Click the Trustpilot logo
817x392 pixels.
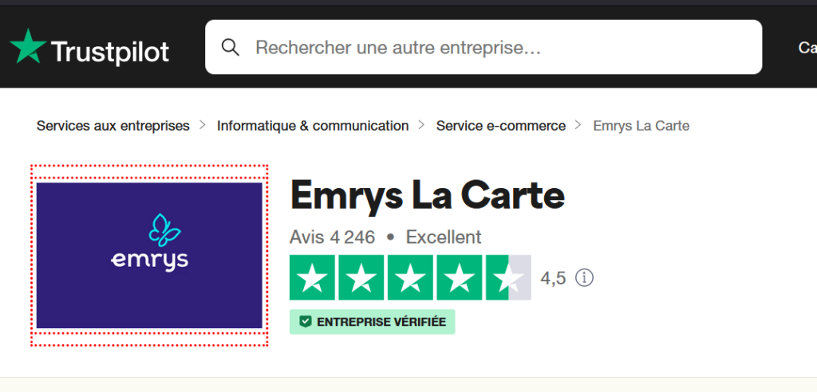[x=89, y=47]
